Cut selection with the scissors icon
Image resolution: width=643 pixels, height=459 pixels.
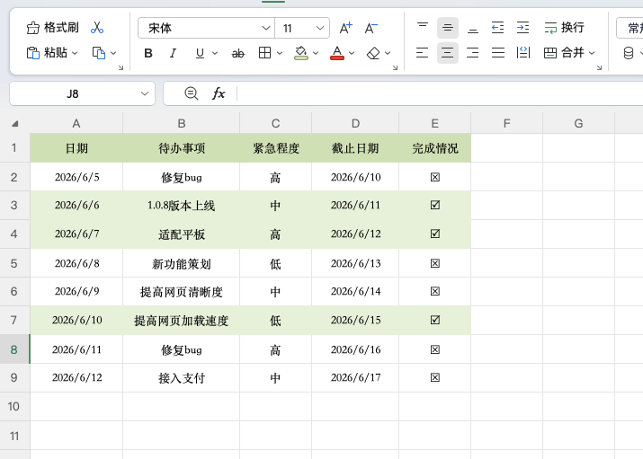pyautogui.click(x=97, y=28)
